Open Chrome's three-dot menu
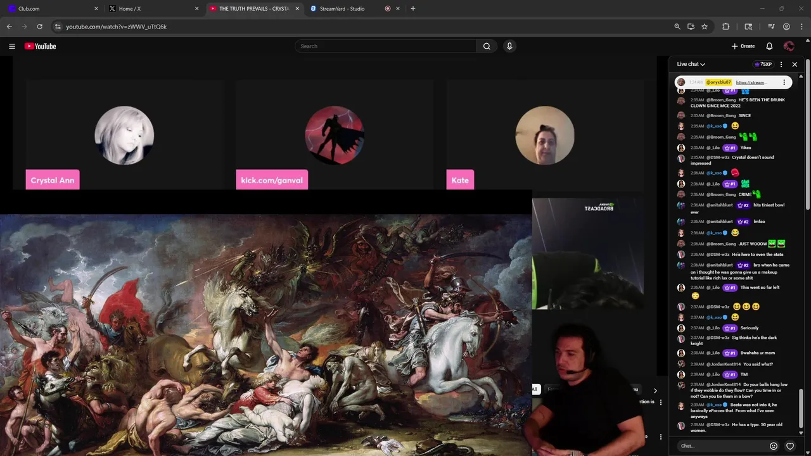This screenshot has width=811, height=456. (801, 27)
